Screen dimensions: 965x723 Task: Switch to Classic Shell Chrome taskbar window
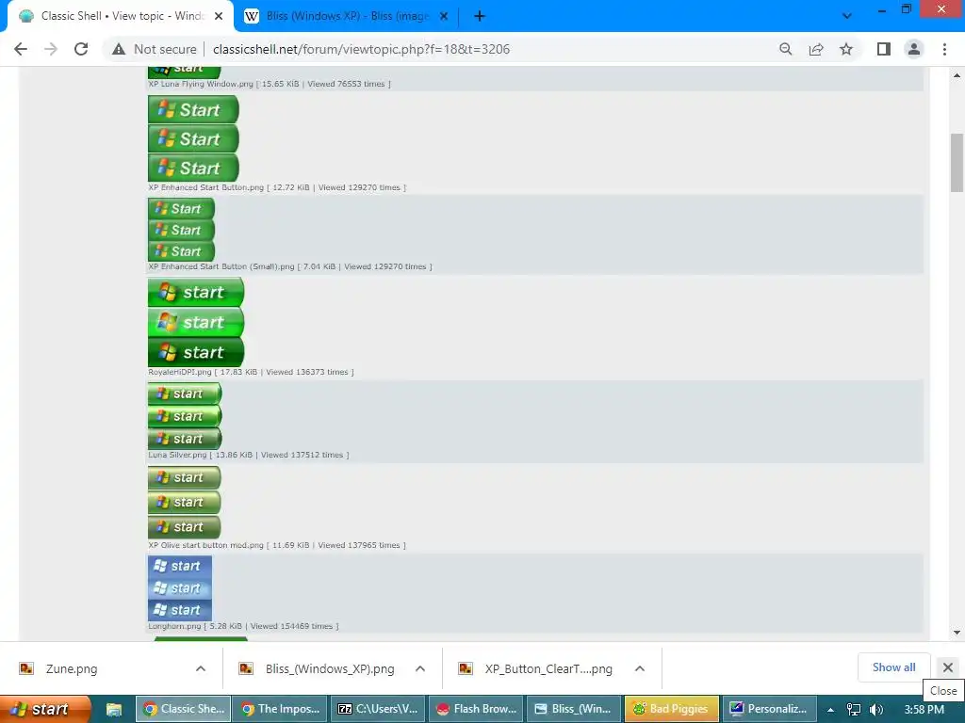click(x=184, y=709)
